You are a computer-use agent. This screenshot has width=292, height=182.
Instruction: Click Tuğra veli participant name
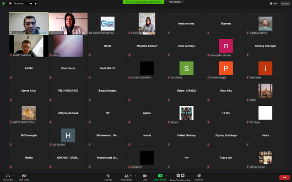[x=226, y=158]
